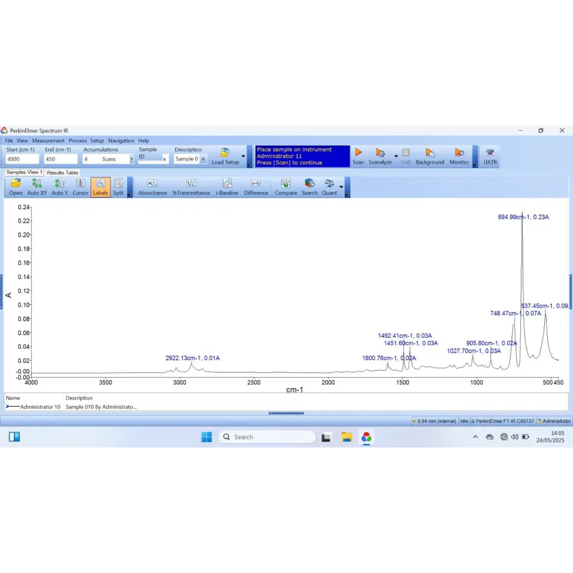Expand the process toolbar overflow after Quant
The width and height of the screenshot is (573, 573).
click(x=348, y=187)
